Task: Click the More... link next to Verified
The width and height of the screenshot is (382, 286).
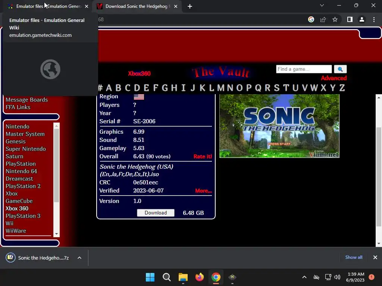Action: click(203, 191)
